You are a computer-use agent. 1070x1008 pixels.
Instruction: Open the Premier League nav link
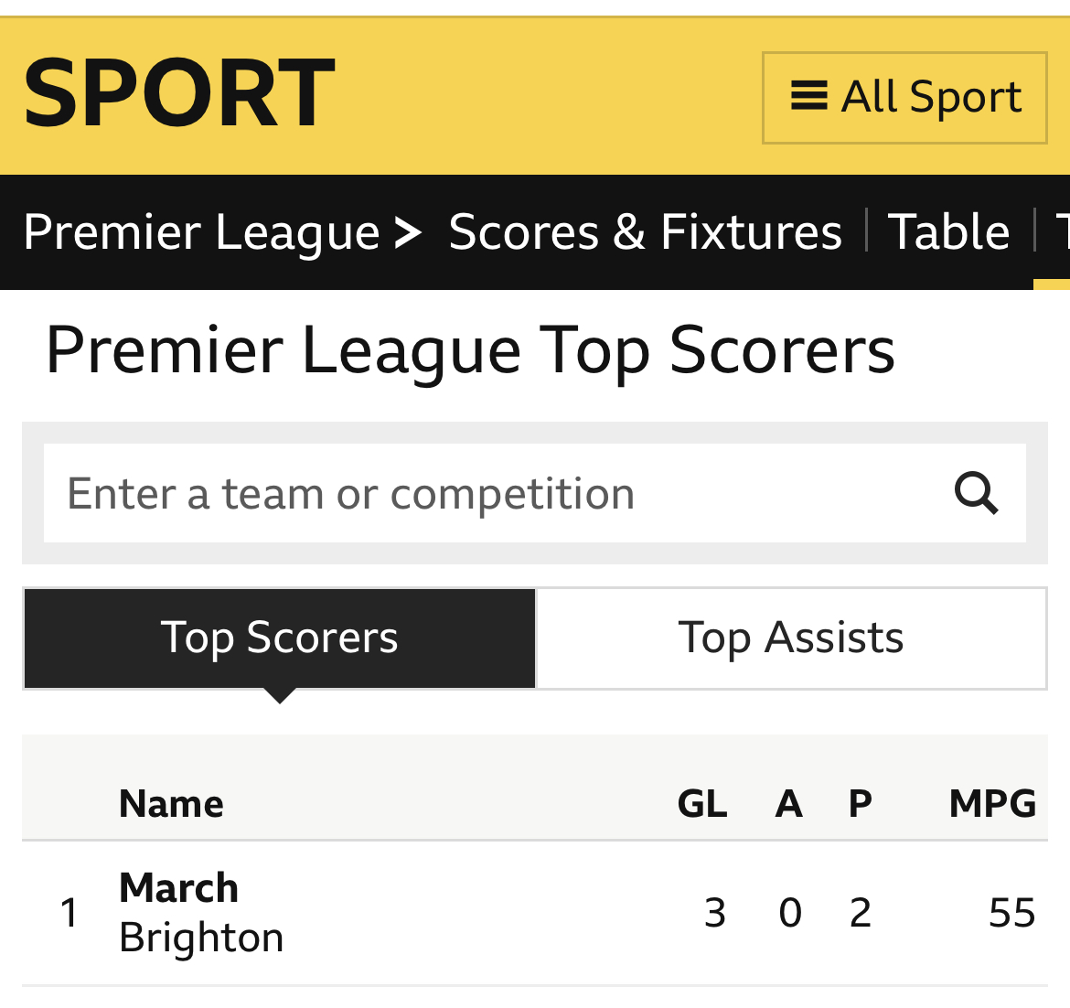201,233
